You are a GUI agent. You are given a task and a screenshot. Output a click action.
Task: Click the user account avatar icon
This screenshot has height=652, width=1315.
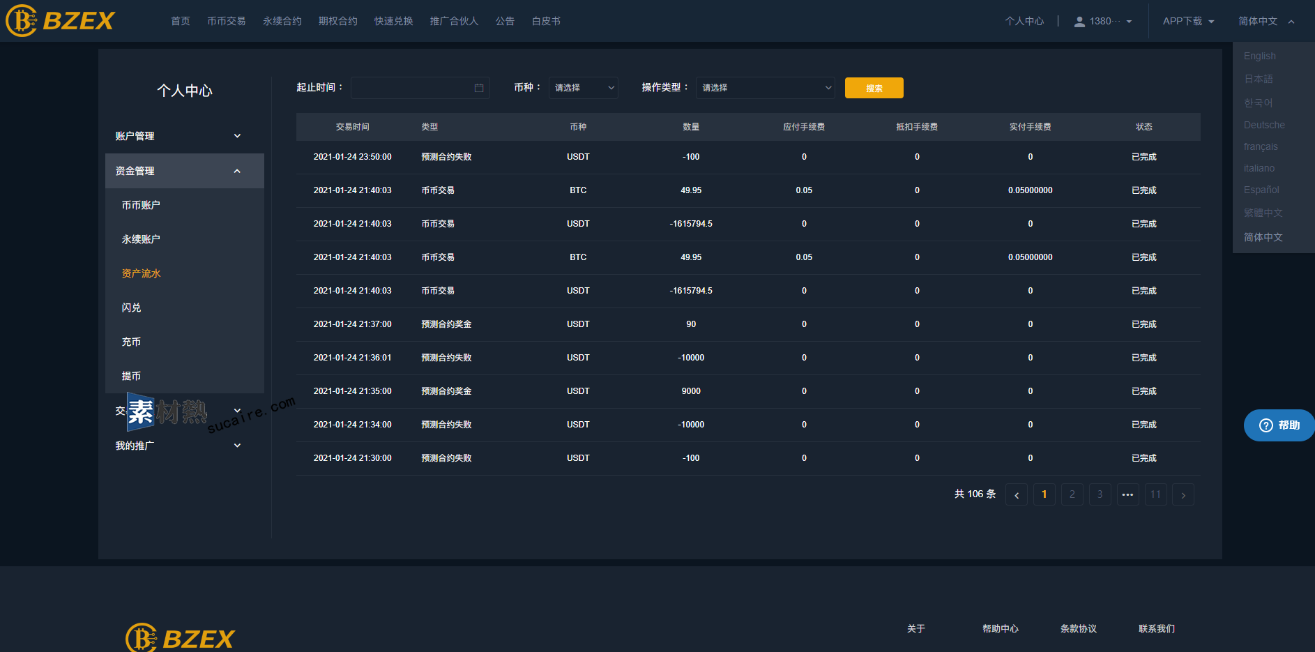click(1079, 22)
